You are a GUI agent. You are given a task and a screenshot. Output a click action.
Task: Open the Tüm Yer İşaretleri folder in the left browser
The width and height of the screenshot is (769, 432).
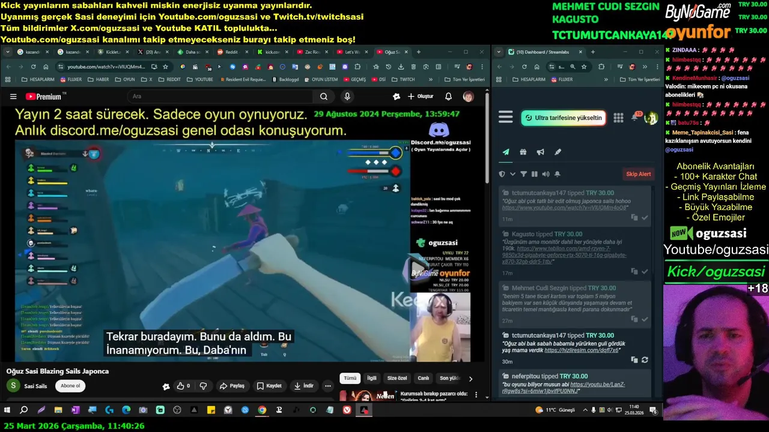tap(464, 79)
